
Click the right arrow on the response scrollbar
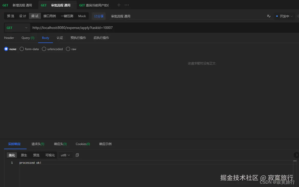(296, 155)
